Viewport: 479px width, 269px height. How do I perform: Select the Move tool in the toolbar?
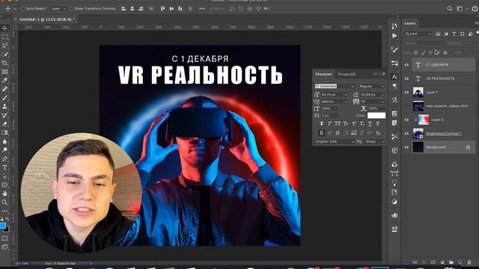(4, 28)
